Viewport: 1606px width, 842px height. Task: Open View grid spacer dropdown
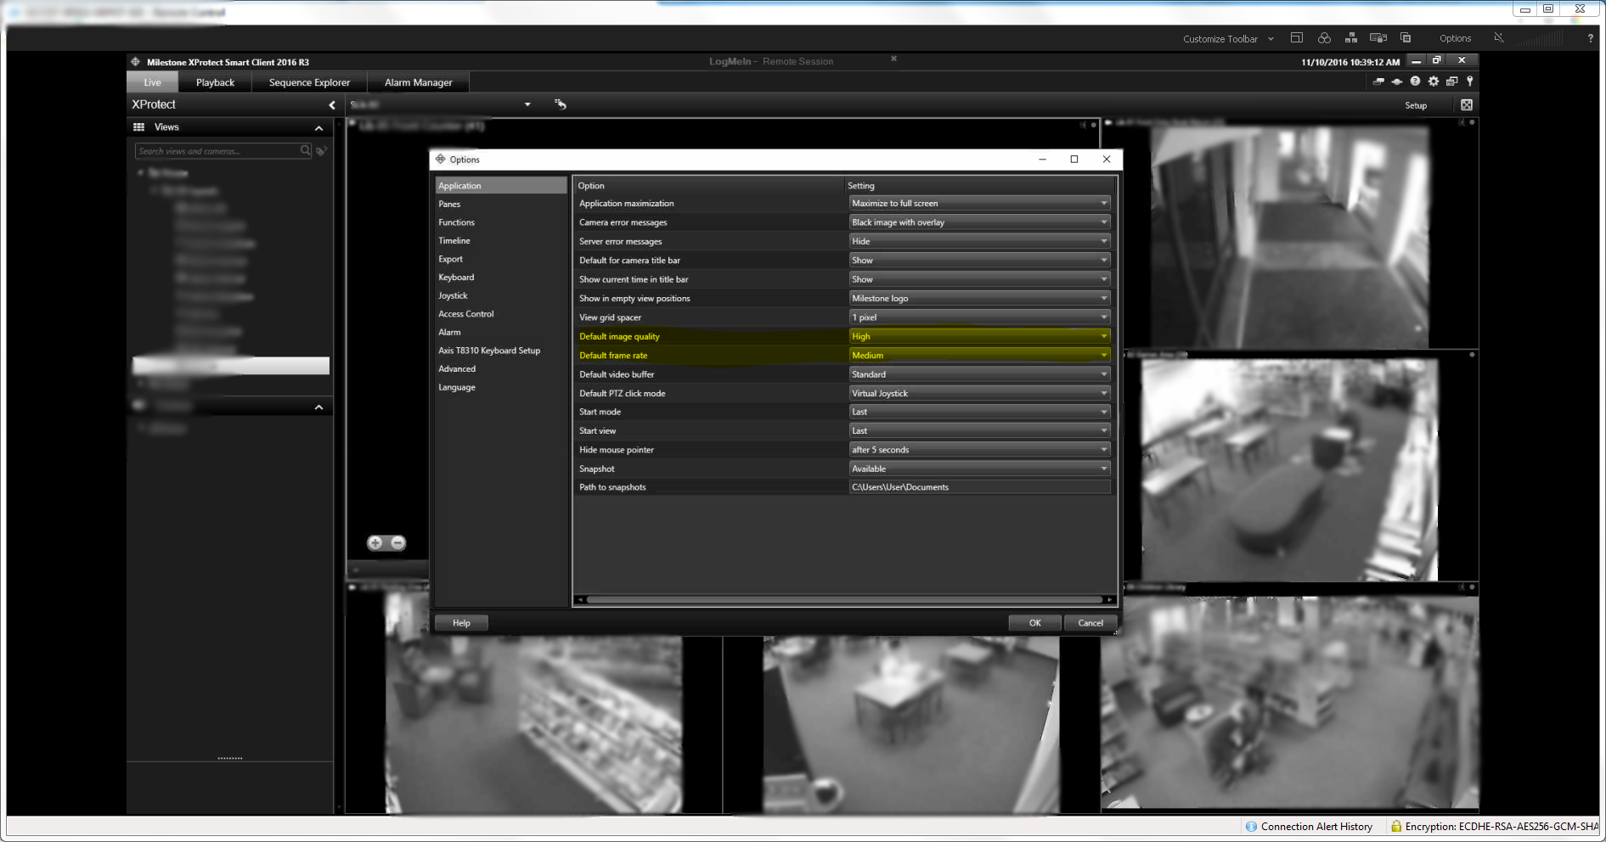(979, 317)
